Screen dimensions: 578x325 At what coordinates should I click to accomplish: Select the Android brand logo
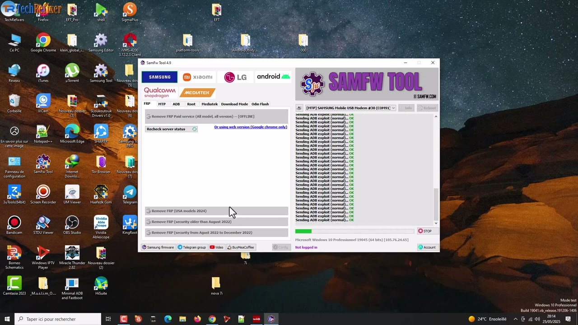(x=273, y=77)
